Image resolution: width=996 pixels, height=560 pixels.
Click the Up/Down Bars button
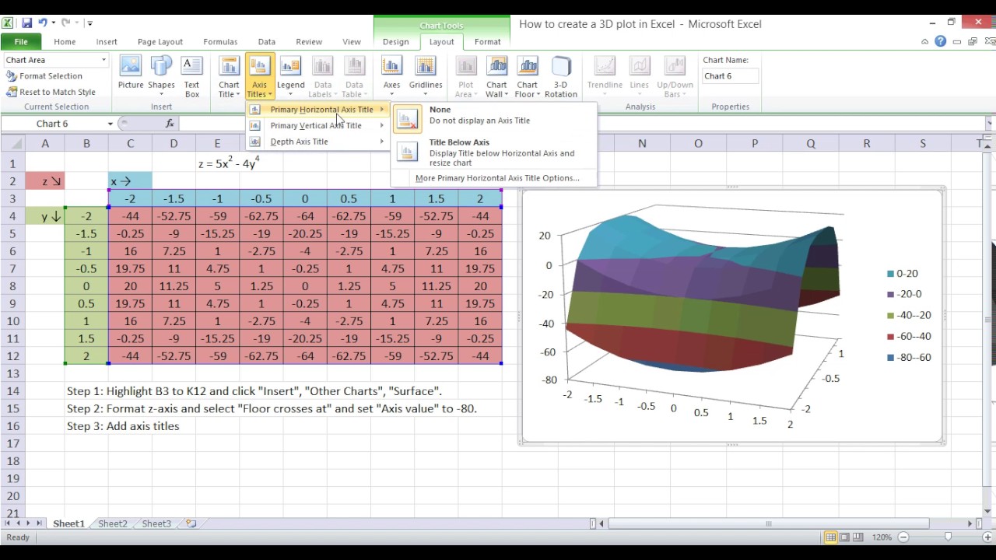point(675,77)
